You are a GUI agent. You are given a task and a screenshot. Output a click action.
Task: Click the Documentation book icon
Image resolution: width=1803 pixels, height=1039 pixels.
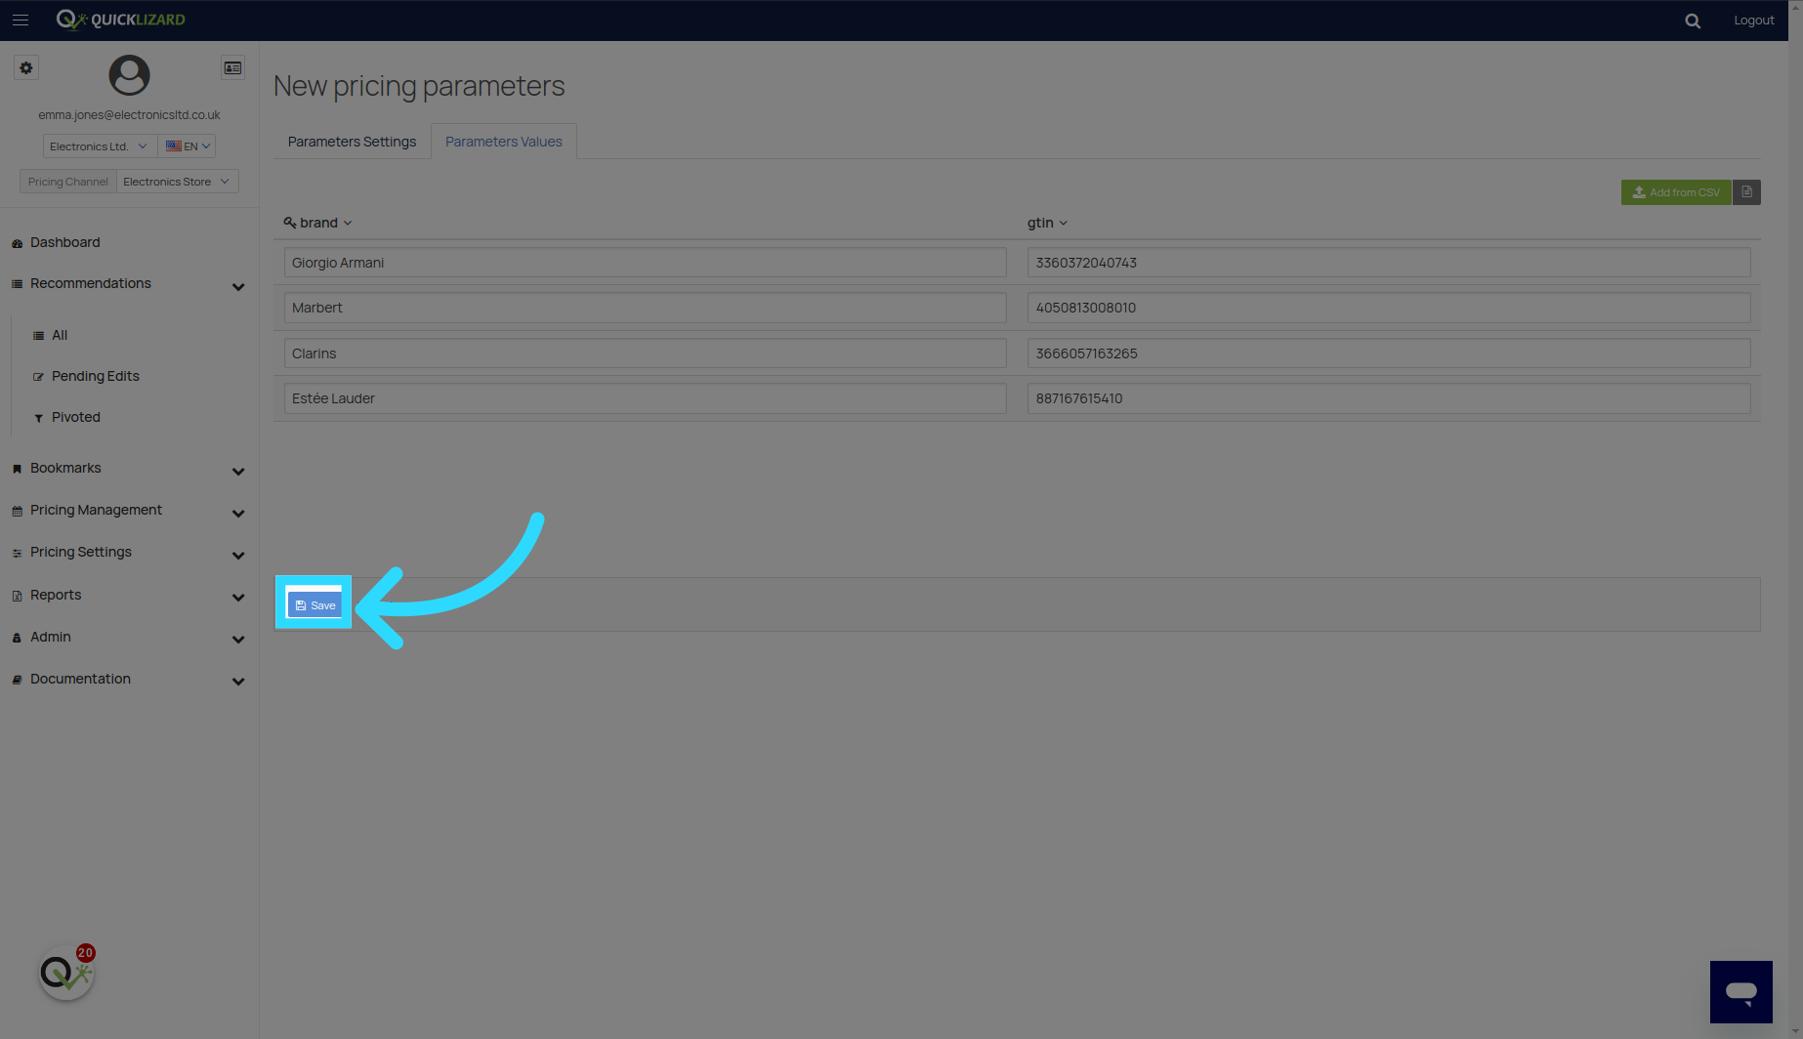[17, 680]
